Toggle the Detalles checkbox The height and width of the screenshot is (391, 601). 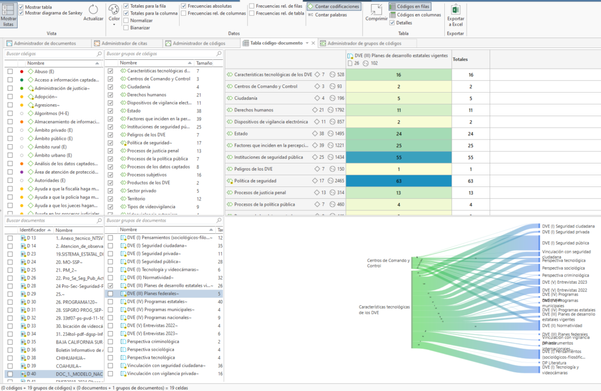tap(392, 23)
